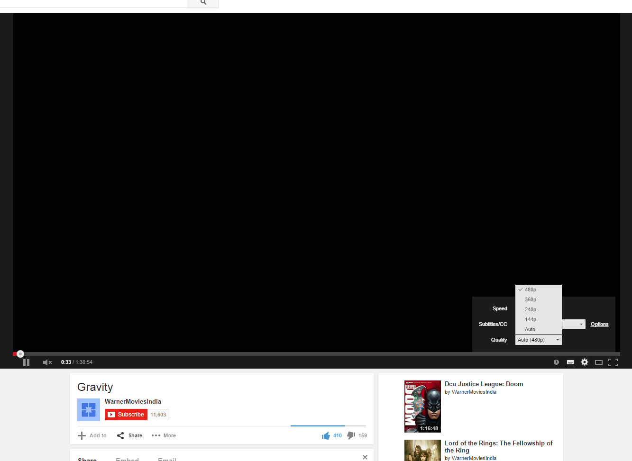The width and height of the screenshot is (632, 461).
Task: Open Dcu Justice League: Doom thumbnail
Action: 422,407
